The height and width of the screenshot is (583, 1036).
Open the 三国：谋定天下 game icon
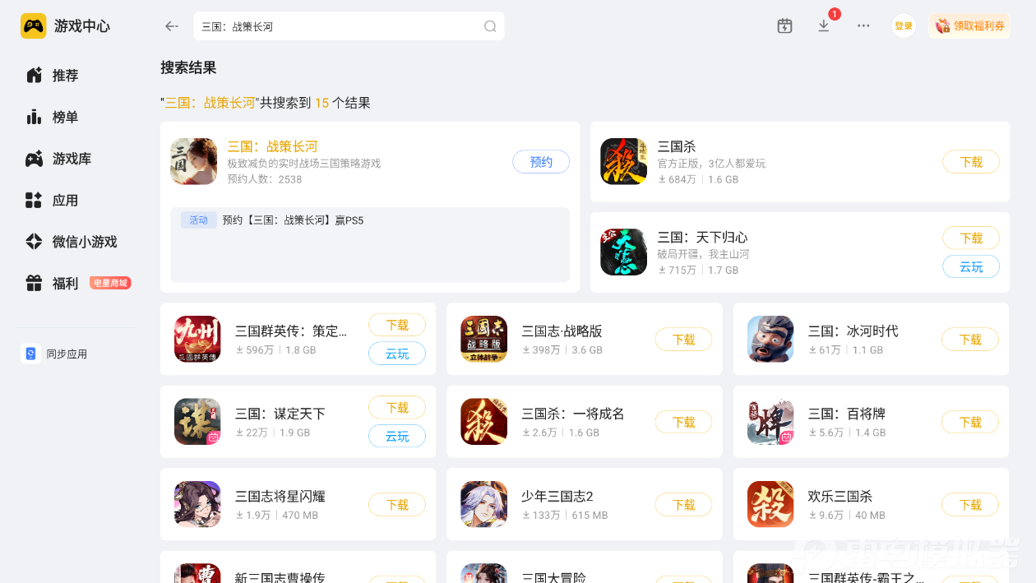point(197,422)
